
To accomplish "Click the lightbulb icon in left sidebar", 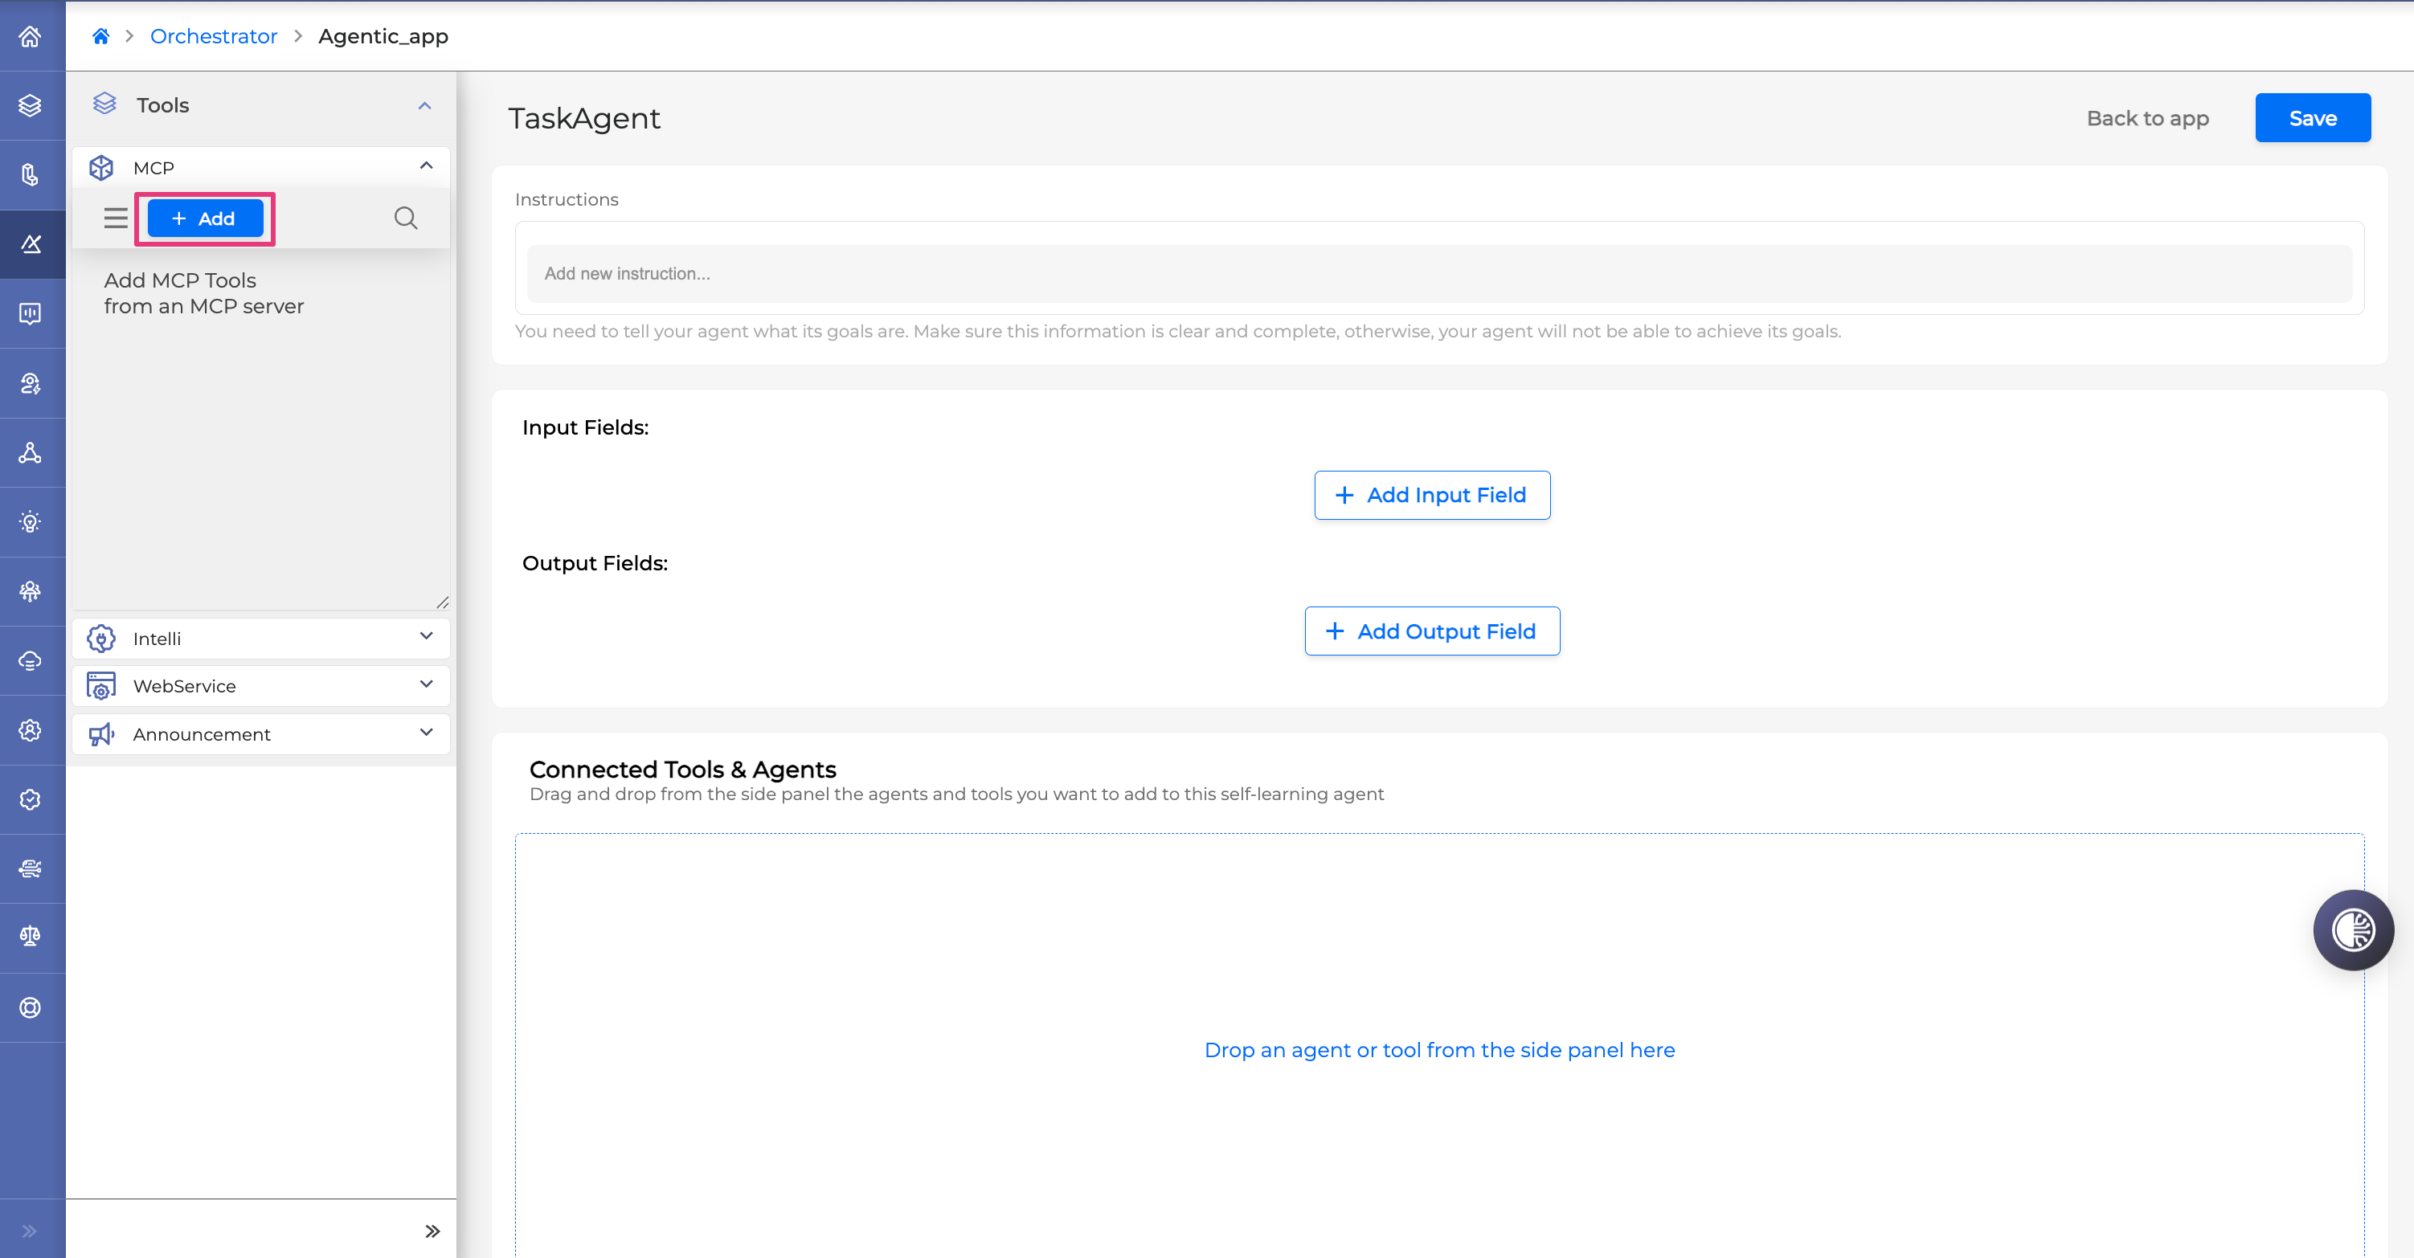I will pos(30,521).
